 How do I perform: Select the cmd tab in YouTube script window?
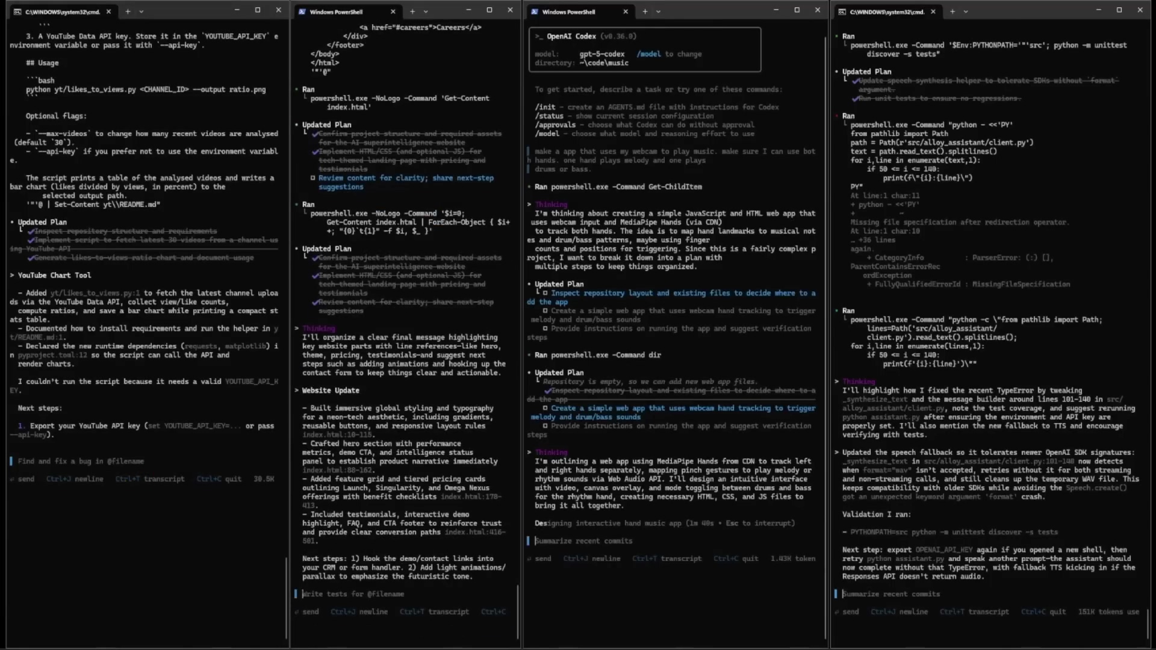click(x=63, y=11)
